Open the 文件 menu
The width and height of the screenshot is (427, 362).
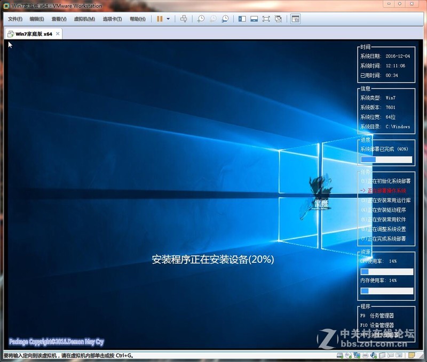14,18
